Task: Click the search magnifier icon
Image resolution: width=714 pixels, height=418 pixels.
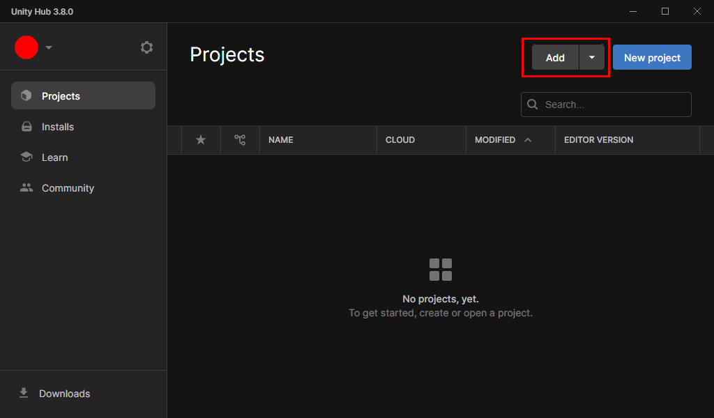Action: [532, 104]
